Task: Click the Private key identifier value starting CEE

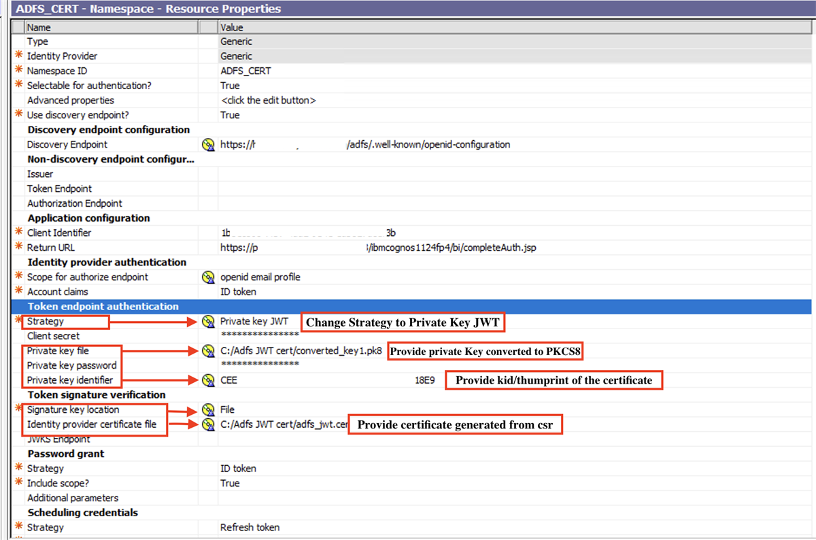Action: click(x=327, y=380)
